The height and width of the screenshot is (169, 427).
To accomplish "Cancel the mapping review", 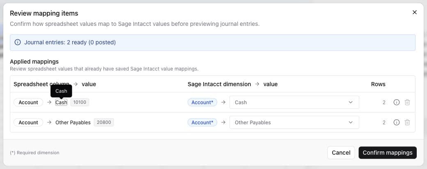I will pyautogui.click(x=341, y=153).
